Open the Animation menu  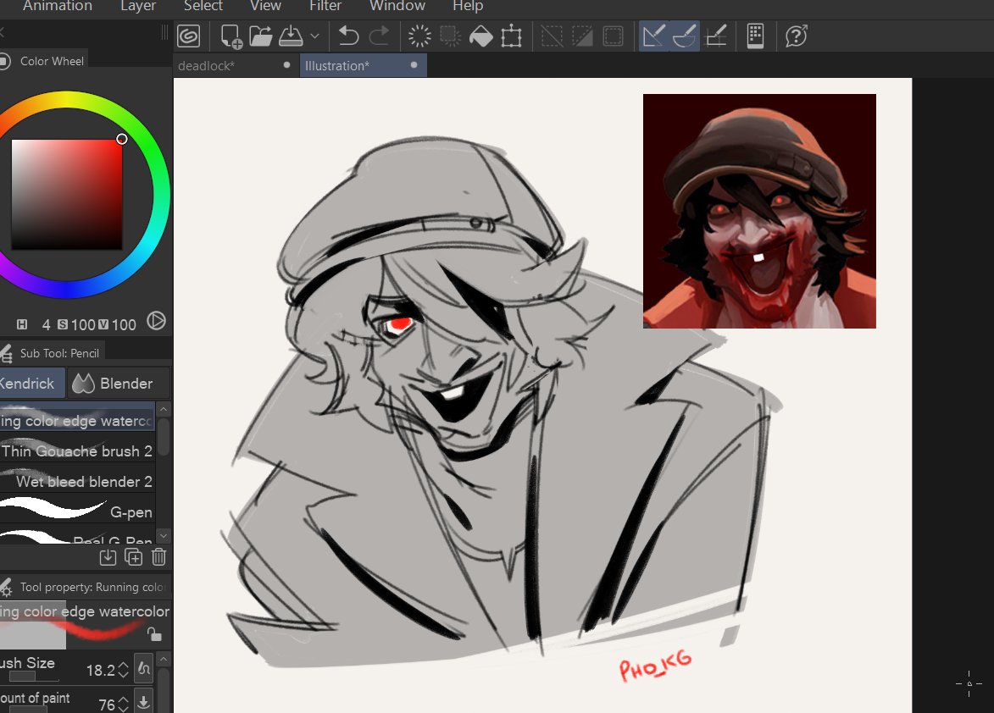point(57,6)
